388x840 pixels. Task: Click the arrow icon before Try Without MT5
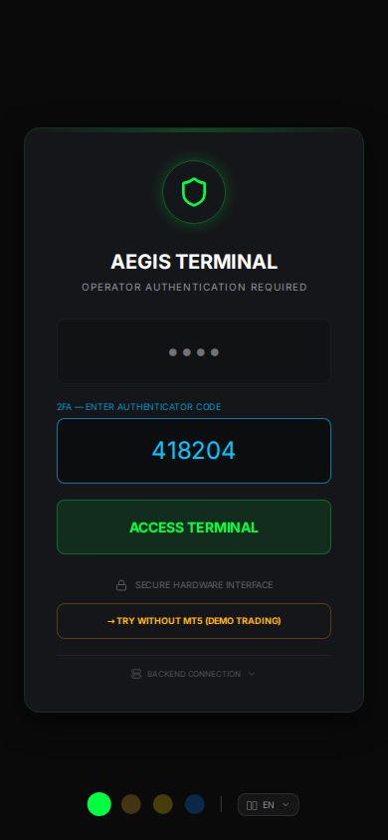tap(110, 621)
